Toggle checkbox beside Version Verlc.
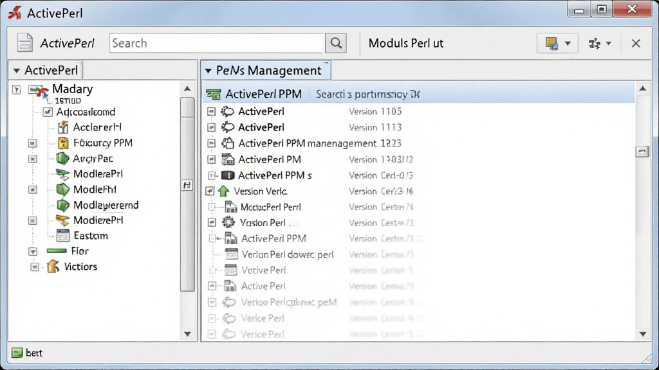This screenshot has width=659, height=370. (x=210, y=191)
